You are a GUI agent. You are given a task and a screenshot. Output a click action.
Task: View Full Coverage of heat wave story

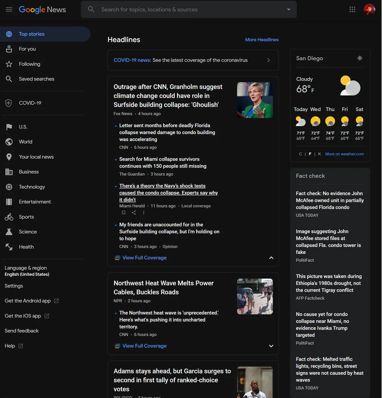tap(145, 346)
